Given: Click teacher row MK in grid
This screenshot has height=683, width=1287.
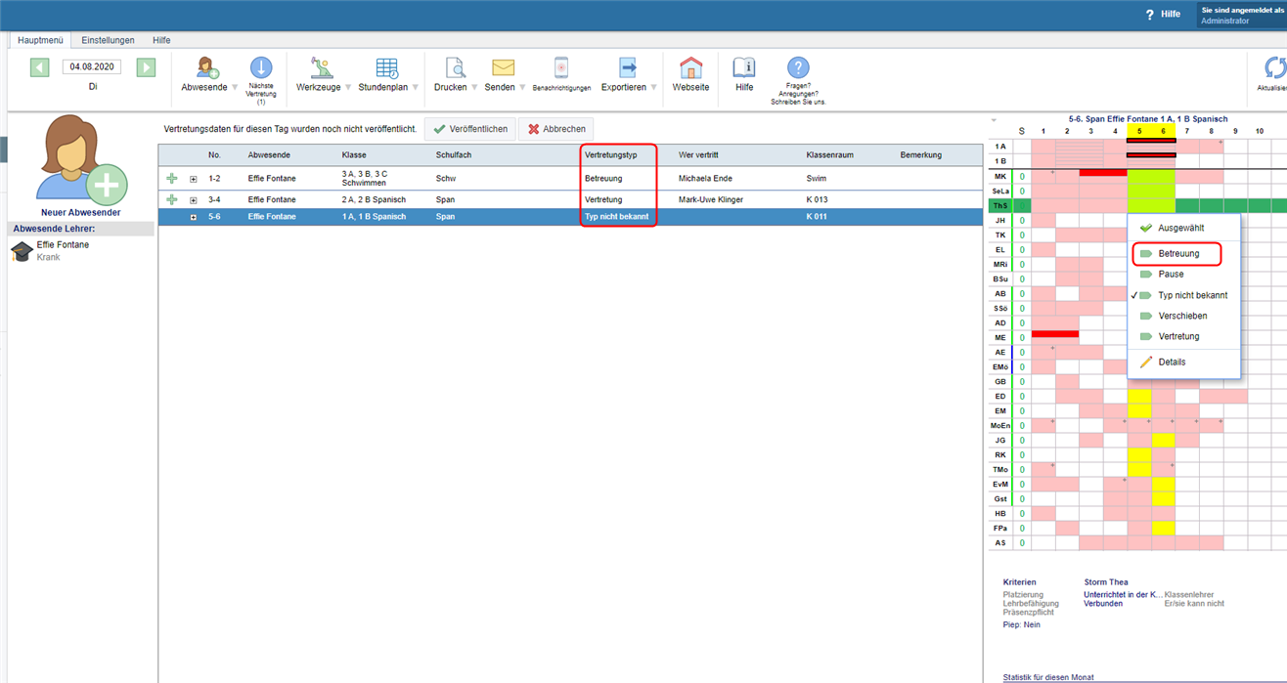Looking at the screenshot, I should click(x=999, y=176).
